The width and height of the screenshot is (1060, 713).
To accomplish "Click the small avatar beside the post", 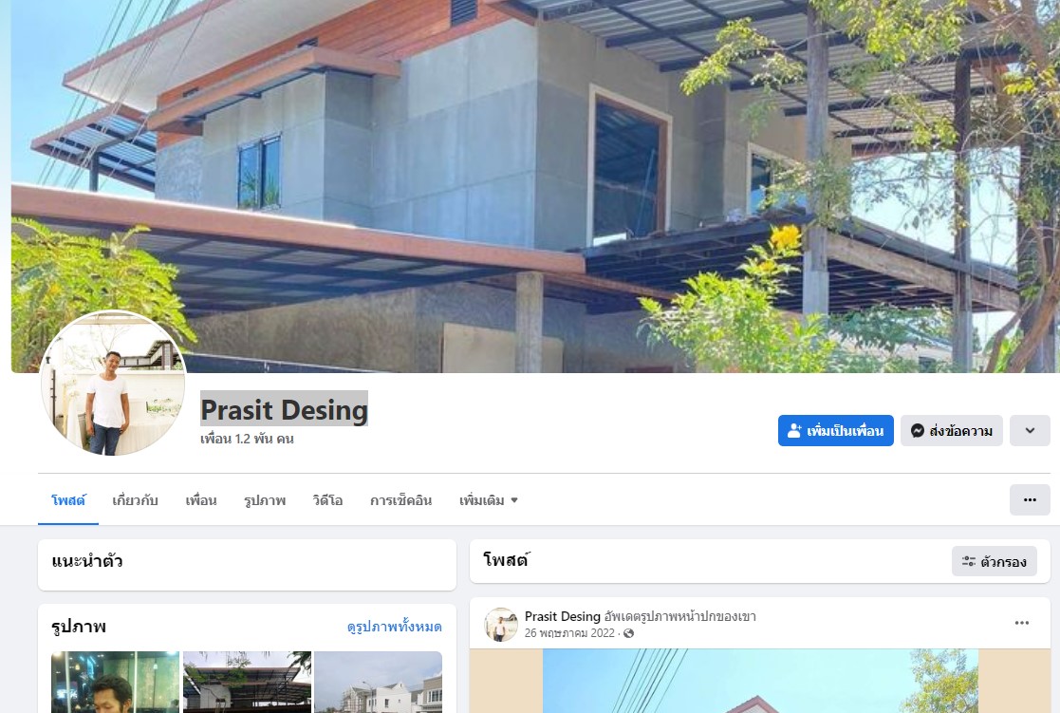I will 501,624.
